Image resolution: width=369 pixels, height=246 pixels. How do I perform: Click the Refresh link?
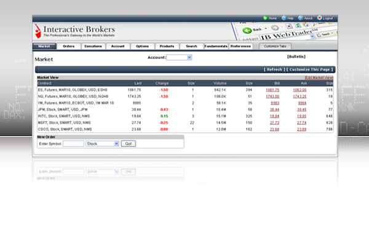(x=274, y=69)
